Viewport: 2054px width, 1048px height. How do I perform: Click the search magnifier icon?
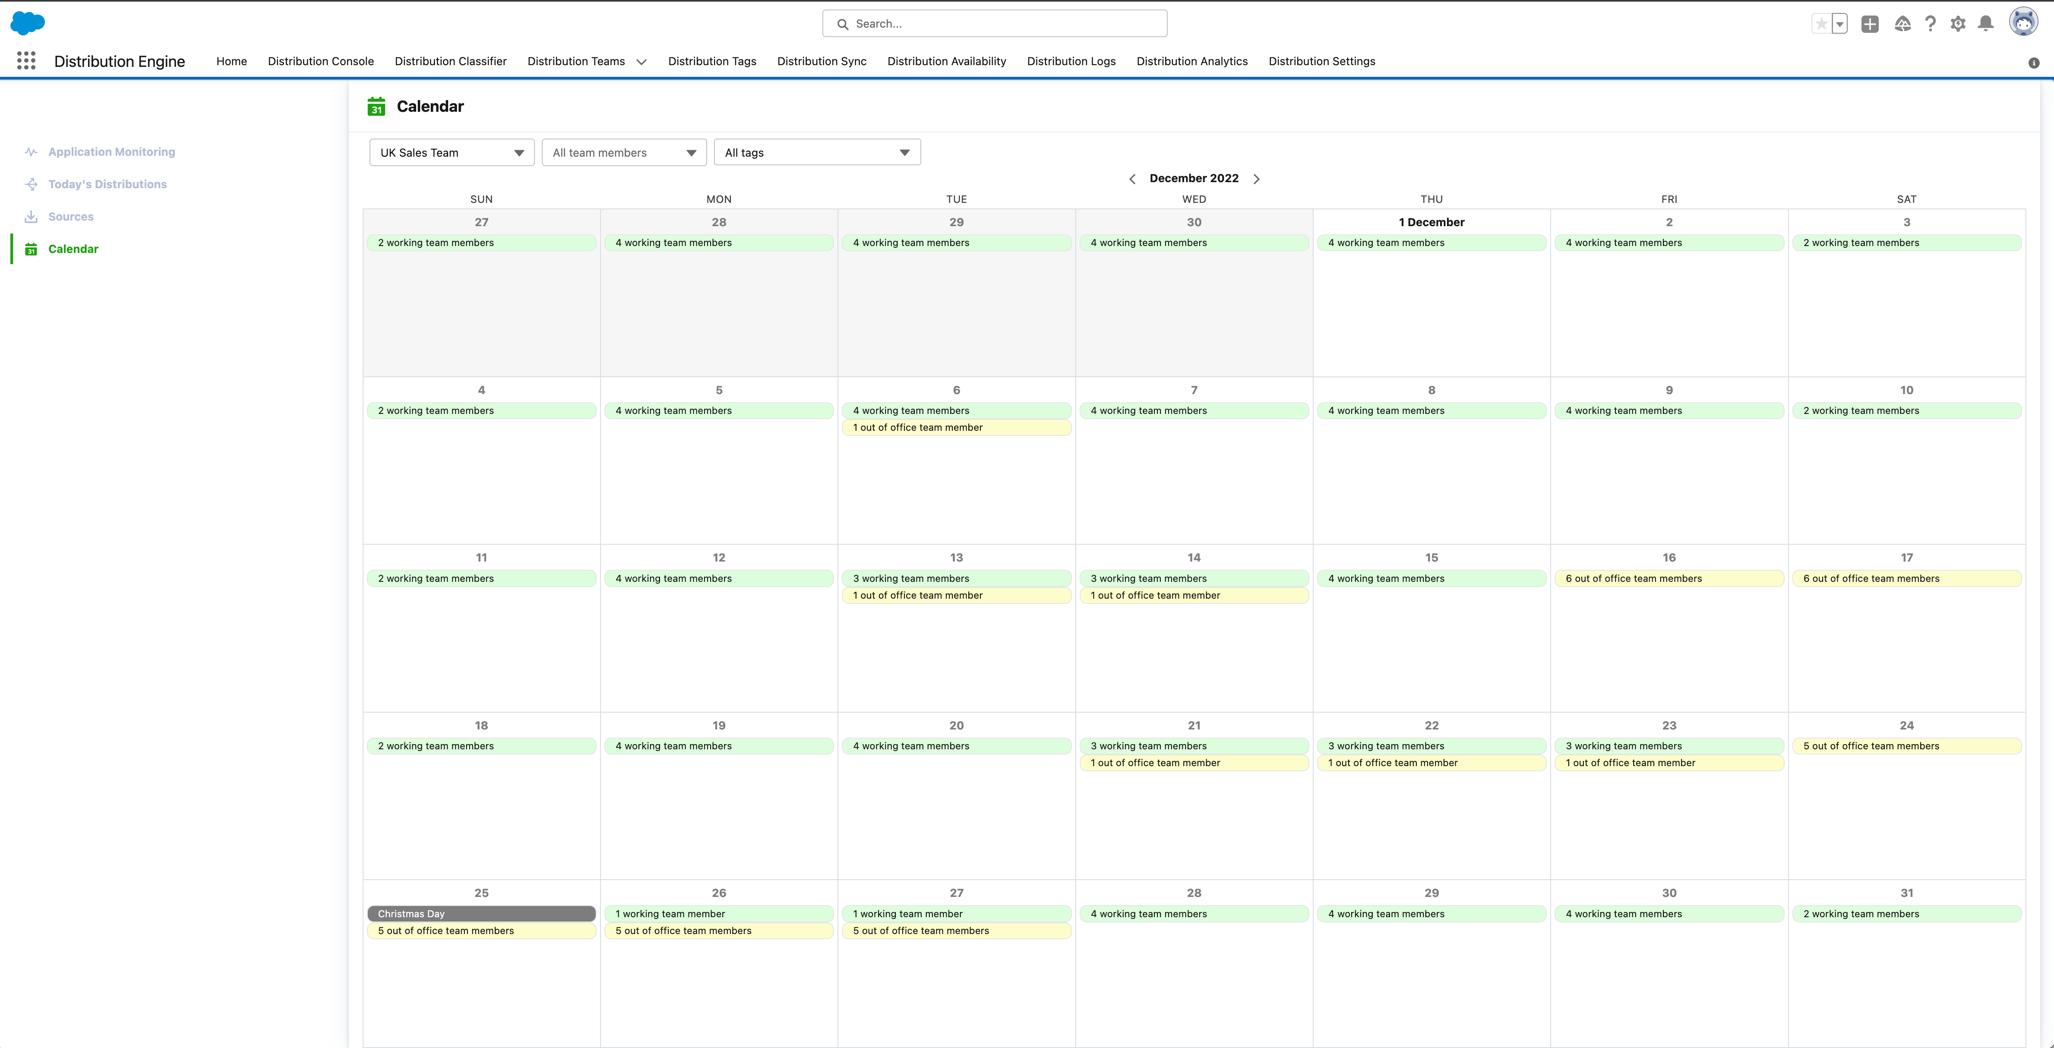point(843,24)
